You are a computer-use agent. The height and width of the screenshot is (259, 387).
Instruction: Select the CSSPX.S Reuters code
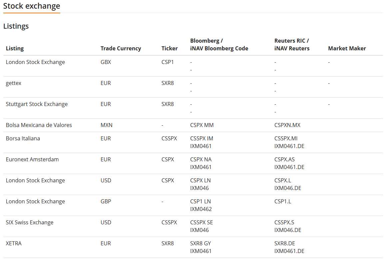coord(284,222)
